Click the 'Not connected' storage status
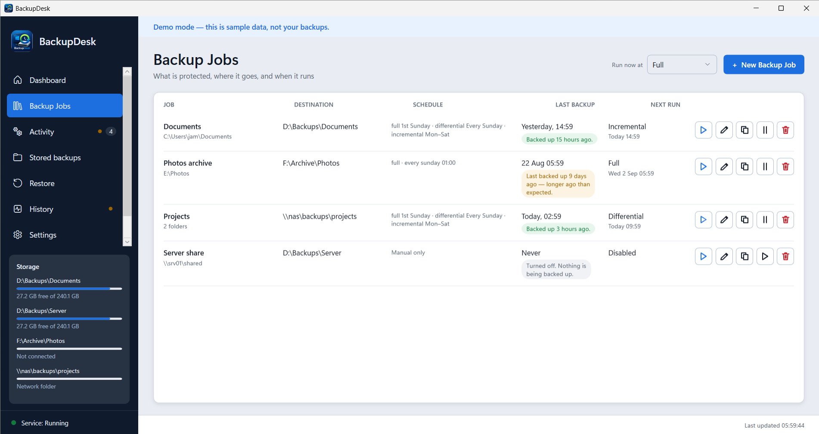The height and width of the screenshot is (434, 819). coord(36,356)
